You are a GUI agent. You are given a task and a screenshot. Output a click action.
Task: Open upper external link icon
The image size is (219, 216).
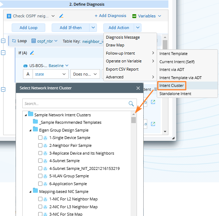pos(153,102)
